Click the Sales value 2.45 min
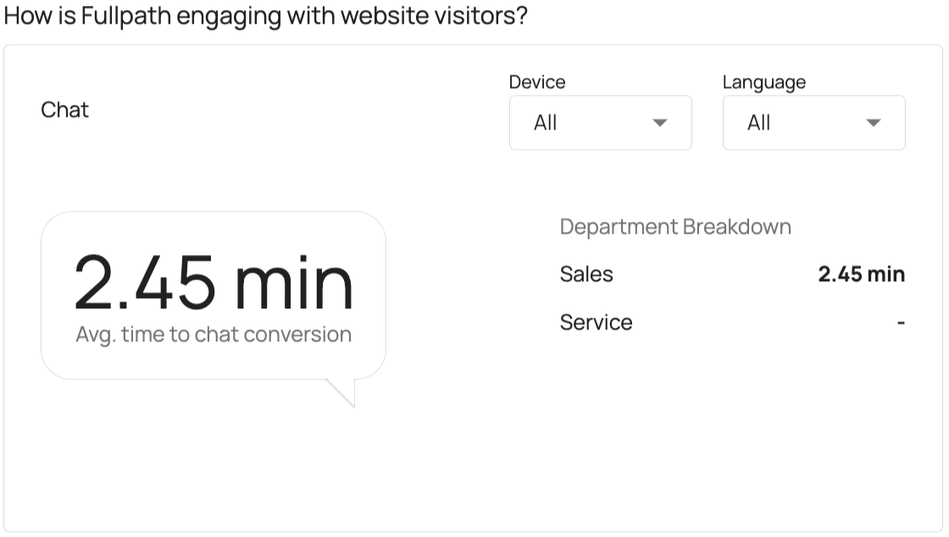Image resolution: width=949 pixels, height=537 pixels. (x=861, y=274)
